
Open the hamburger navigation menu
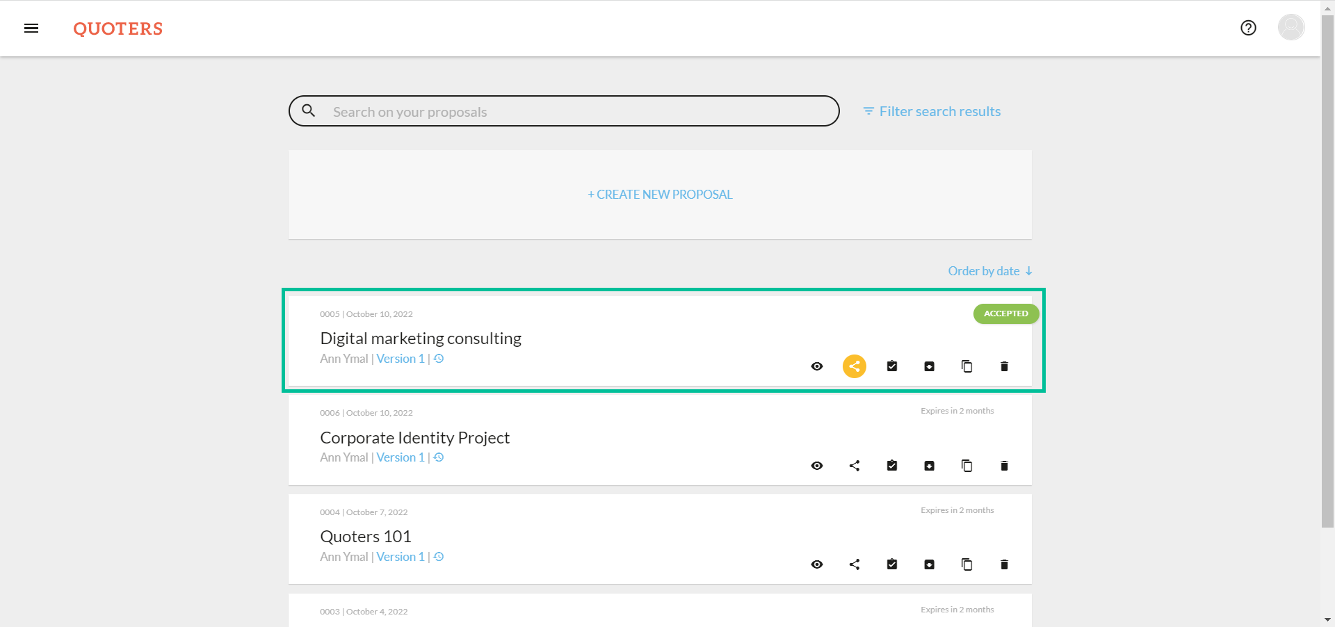[31, 28]
